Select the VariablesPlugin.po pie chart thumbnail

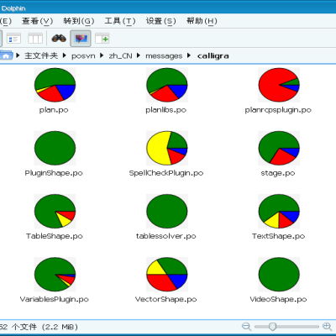55,275
